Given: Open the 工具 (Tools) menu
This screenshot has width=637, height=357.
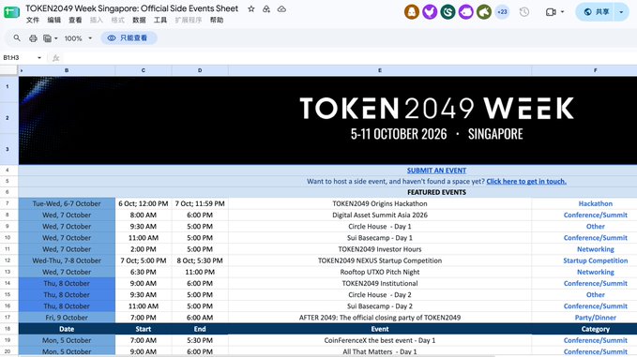Looking at the screenshot, I should click(160, 20).
